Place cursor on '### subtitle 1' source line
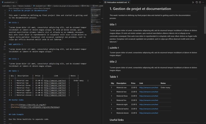The height and width of the screenshot is (124, 206). coord(16,44)
